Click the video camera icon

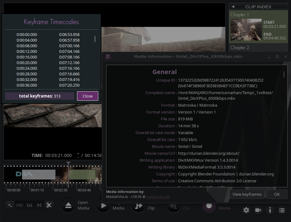point(258,210)
